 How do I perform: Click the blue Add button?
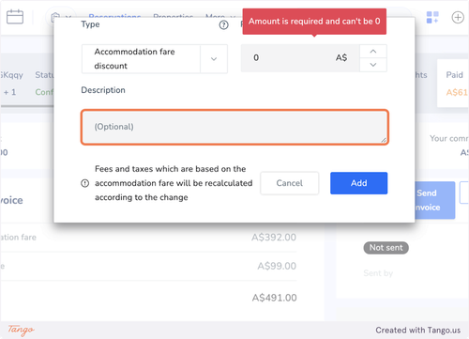point(358,183)
